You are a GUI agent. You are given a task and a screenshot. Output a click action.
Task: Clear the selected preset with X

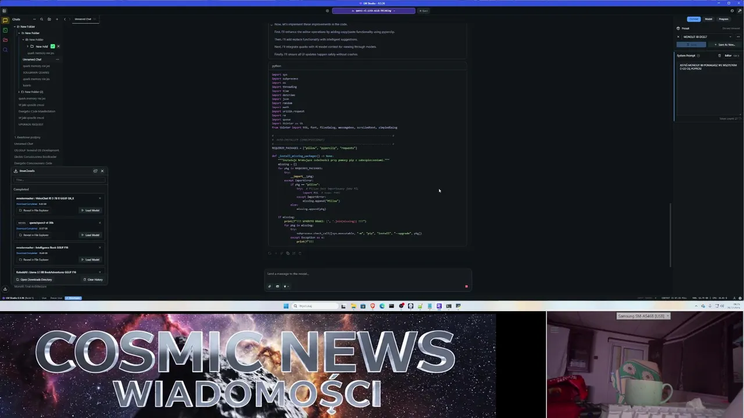678,37
